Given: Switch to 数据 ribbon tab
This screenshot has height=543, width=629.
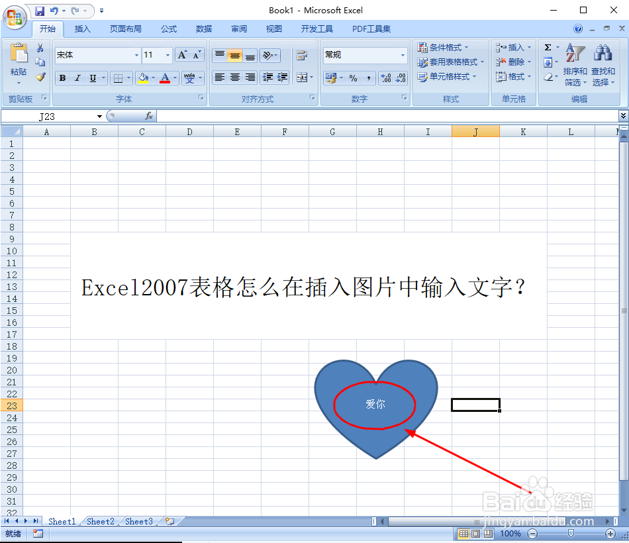Looking at the screenshot, I should click(x=204, y=29).
